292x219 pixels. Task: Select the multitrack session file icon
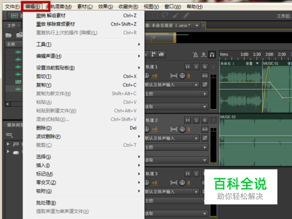coord(18,82)
